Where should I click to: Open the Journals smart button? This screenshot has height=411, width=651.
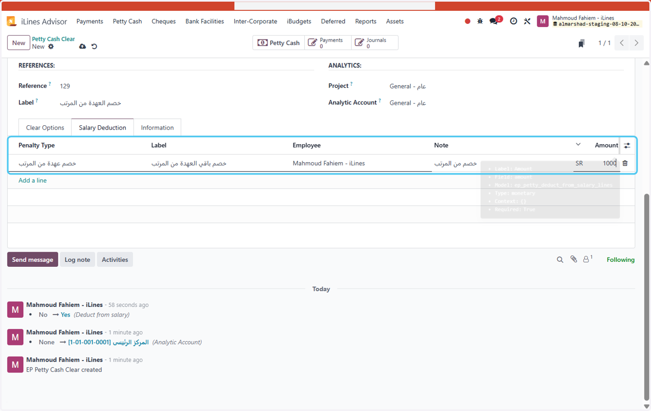pos(374,43)
